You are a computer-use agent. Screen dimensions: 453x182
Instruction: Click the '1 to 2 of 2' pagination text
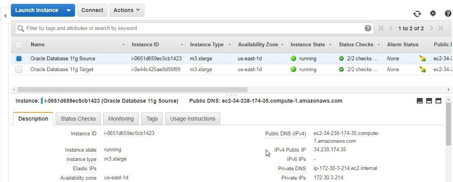click(411, 28)
